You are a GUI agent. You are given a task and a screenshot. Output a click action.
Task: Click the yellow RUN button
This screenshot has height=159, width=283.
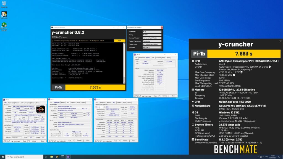[119, 41]
